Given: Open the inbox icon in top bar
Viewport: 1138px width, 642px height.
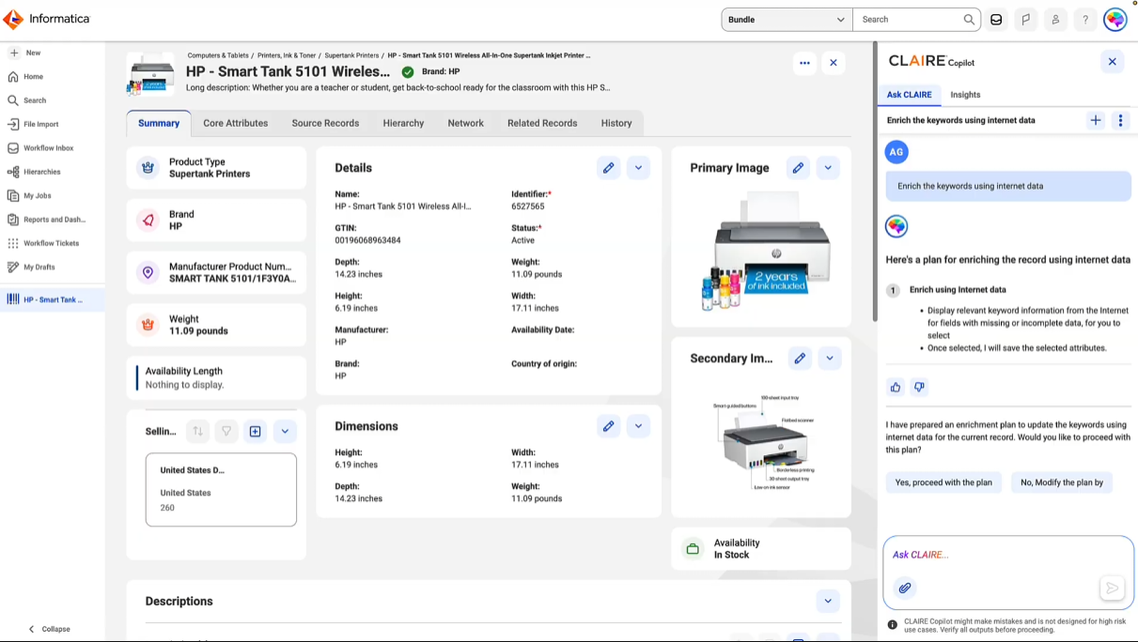Looking at the screenshot, I should [996, 19].
